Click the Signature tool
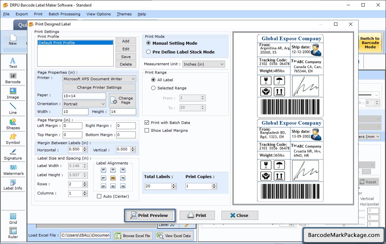The image size is (386, 244). click(x=13, y=155)
